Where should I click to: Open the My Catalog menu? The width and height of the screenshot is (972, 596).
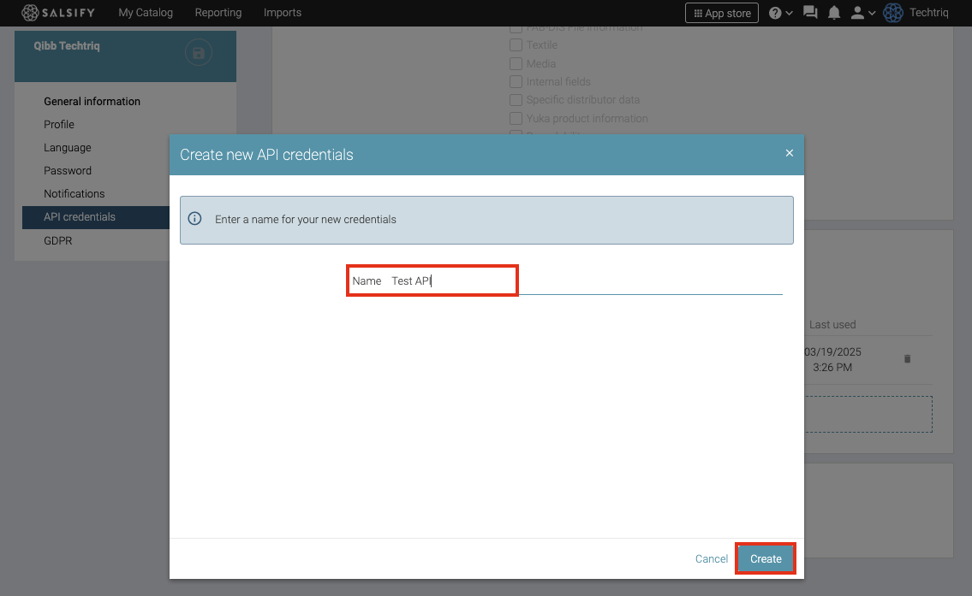coord(146,13)
